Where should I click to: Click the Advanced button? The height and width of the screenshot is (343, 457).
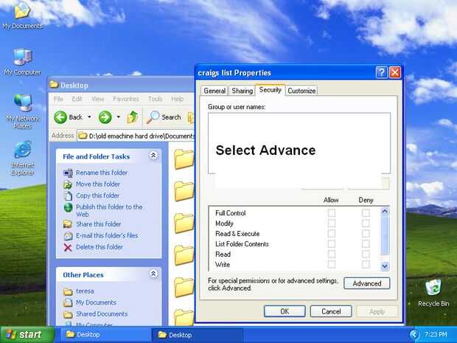point(366,283)
